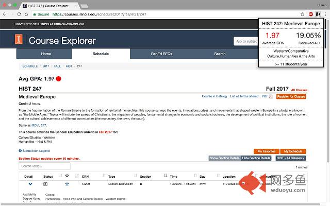The image size is (330, 206).
Task: Click the Register for Classes button
Action: [291, 96]
